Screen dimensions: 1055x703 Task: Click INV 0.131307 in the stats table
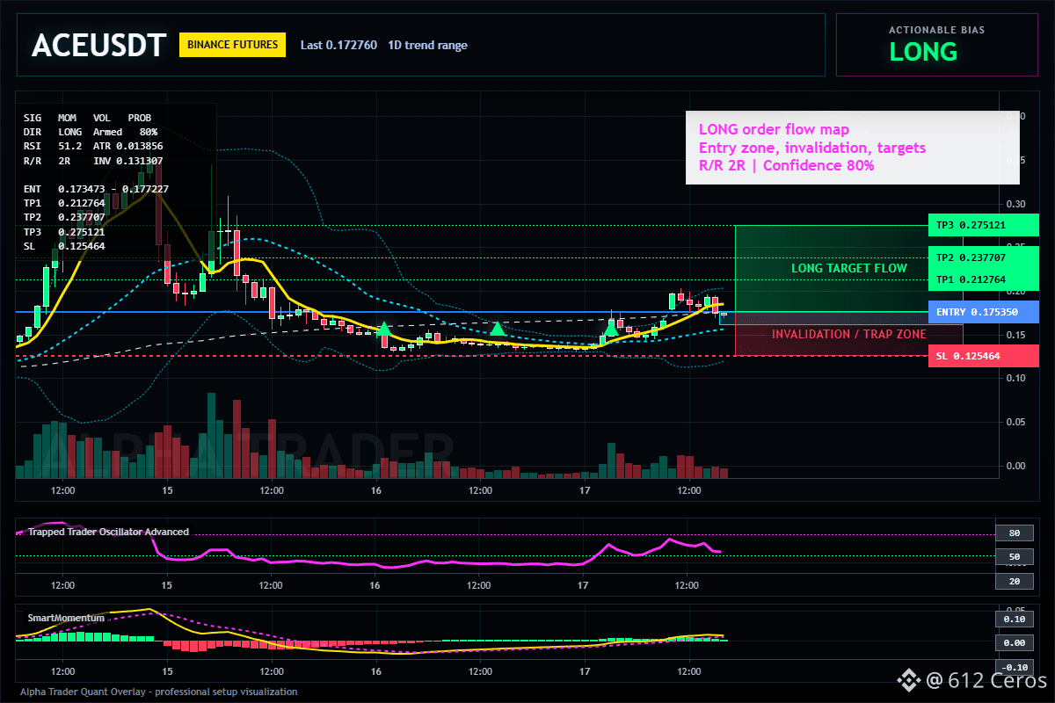(x=127, y=161)
